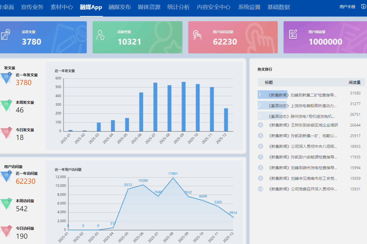Open the 素材中心 menu
Screen dimensions: 367x244
point(62,7)
